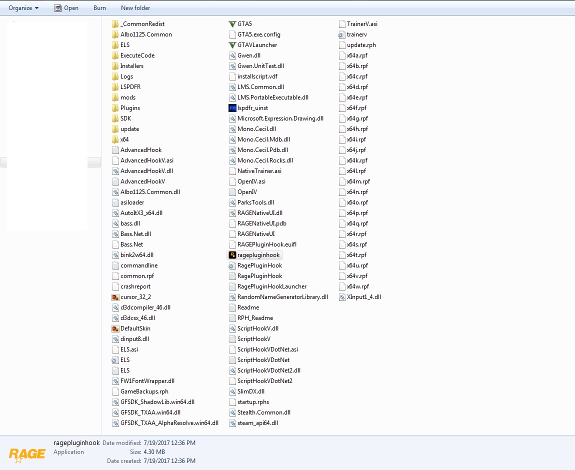The height and width of the screenshot is (470, 575).
Task: Select the AutoItX3_x64.dll file
Action: point(137,213)
